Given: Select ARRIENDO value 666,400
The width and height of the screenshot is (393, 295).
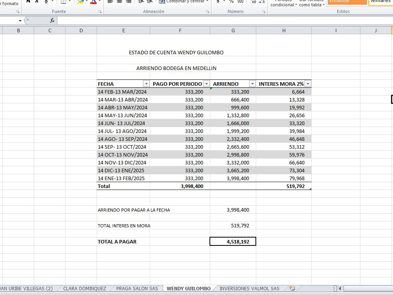Looking at the screenshot, I should (233, 100).
